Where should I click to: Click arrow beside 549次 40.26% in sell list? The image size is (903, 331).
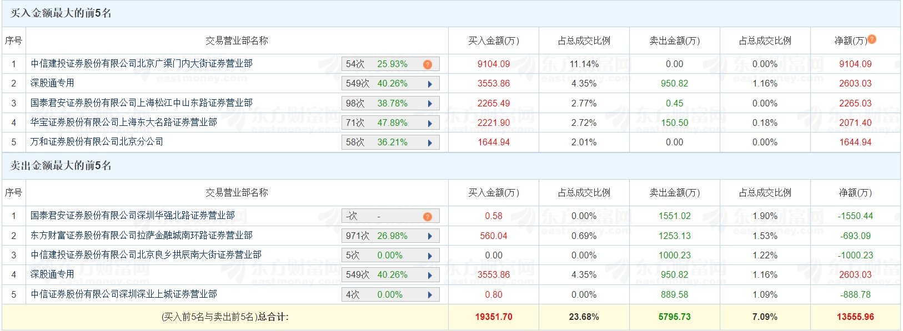[430, 275]
